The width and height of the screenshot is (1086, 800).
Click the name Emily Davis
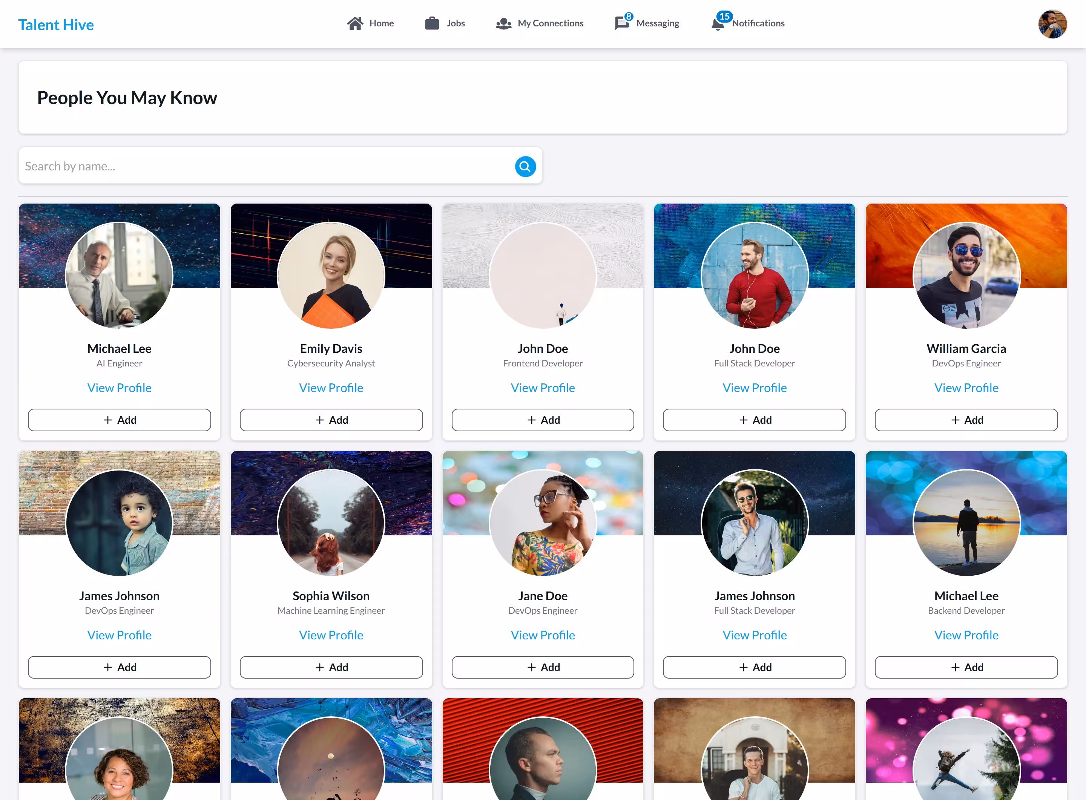(331, 349)
